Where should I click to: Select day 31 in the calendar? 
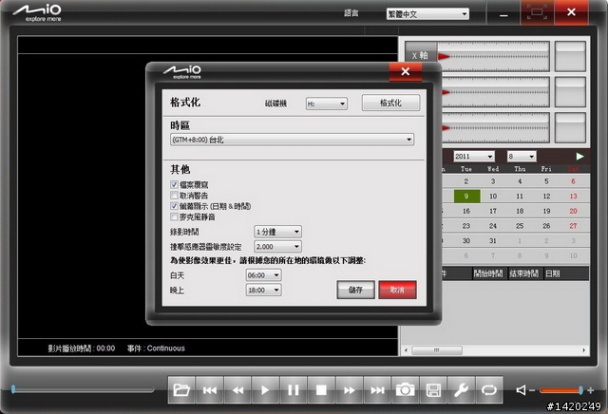click(493, 241)
